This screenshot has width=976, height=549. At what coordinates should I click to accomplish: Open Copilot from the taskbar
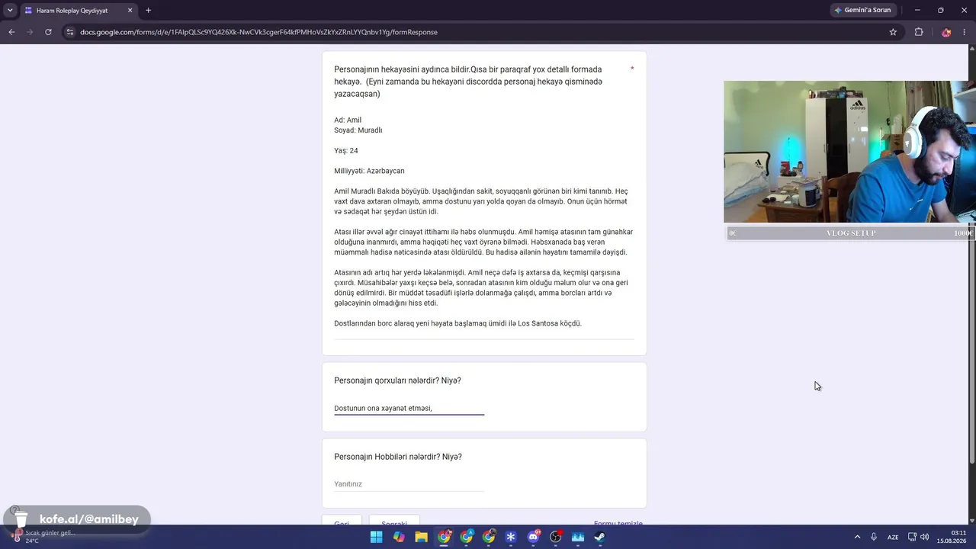tap(399, 537)
